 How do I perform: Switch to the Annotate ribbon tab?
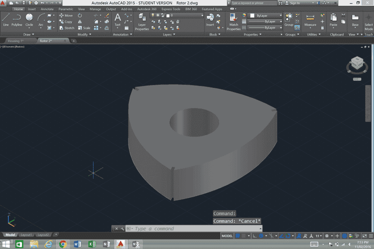tap(47, 9)
